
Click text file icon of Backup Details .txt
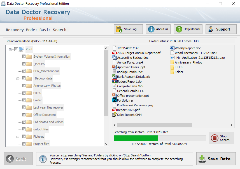[114, 72]
